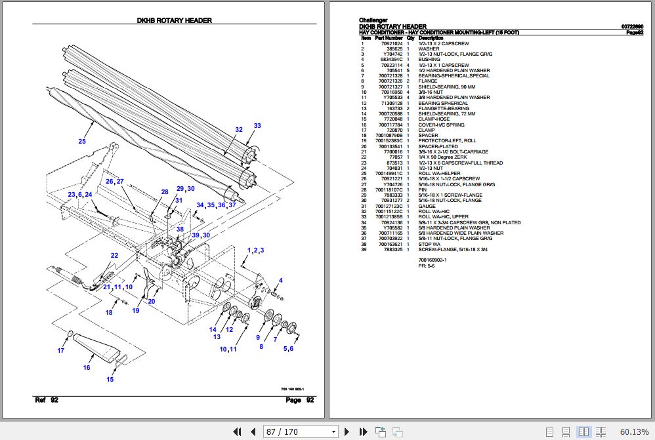
Task: Click the DKHB ROTARY HEADER heading
Action: point(174,20)
